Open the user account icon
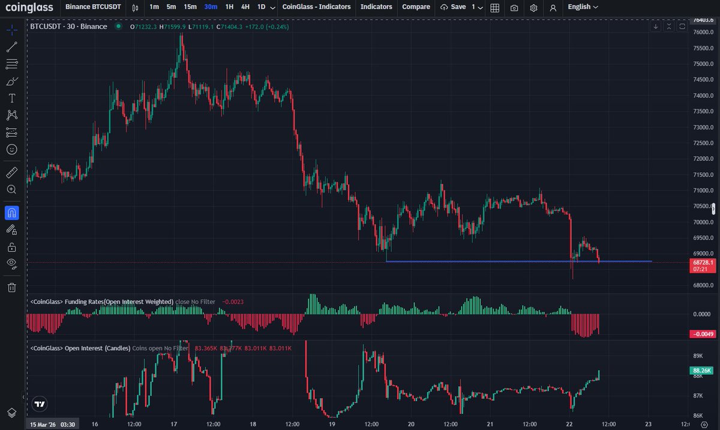720x430 pixels. 553,7
